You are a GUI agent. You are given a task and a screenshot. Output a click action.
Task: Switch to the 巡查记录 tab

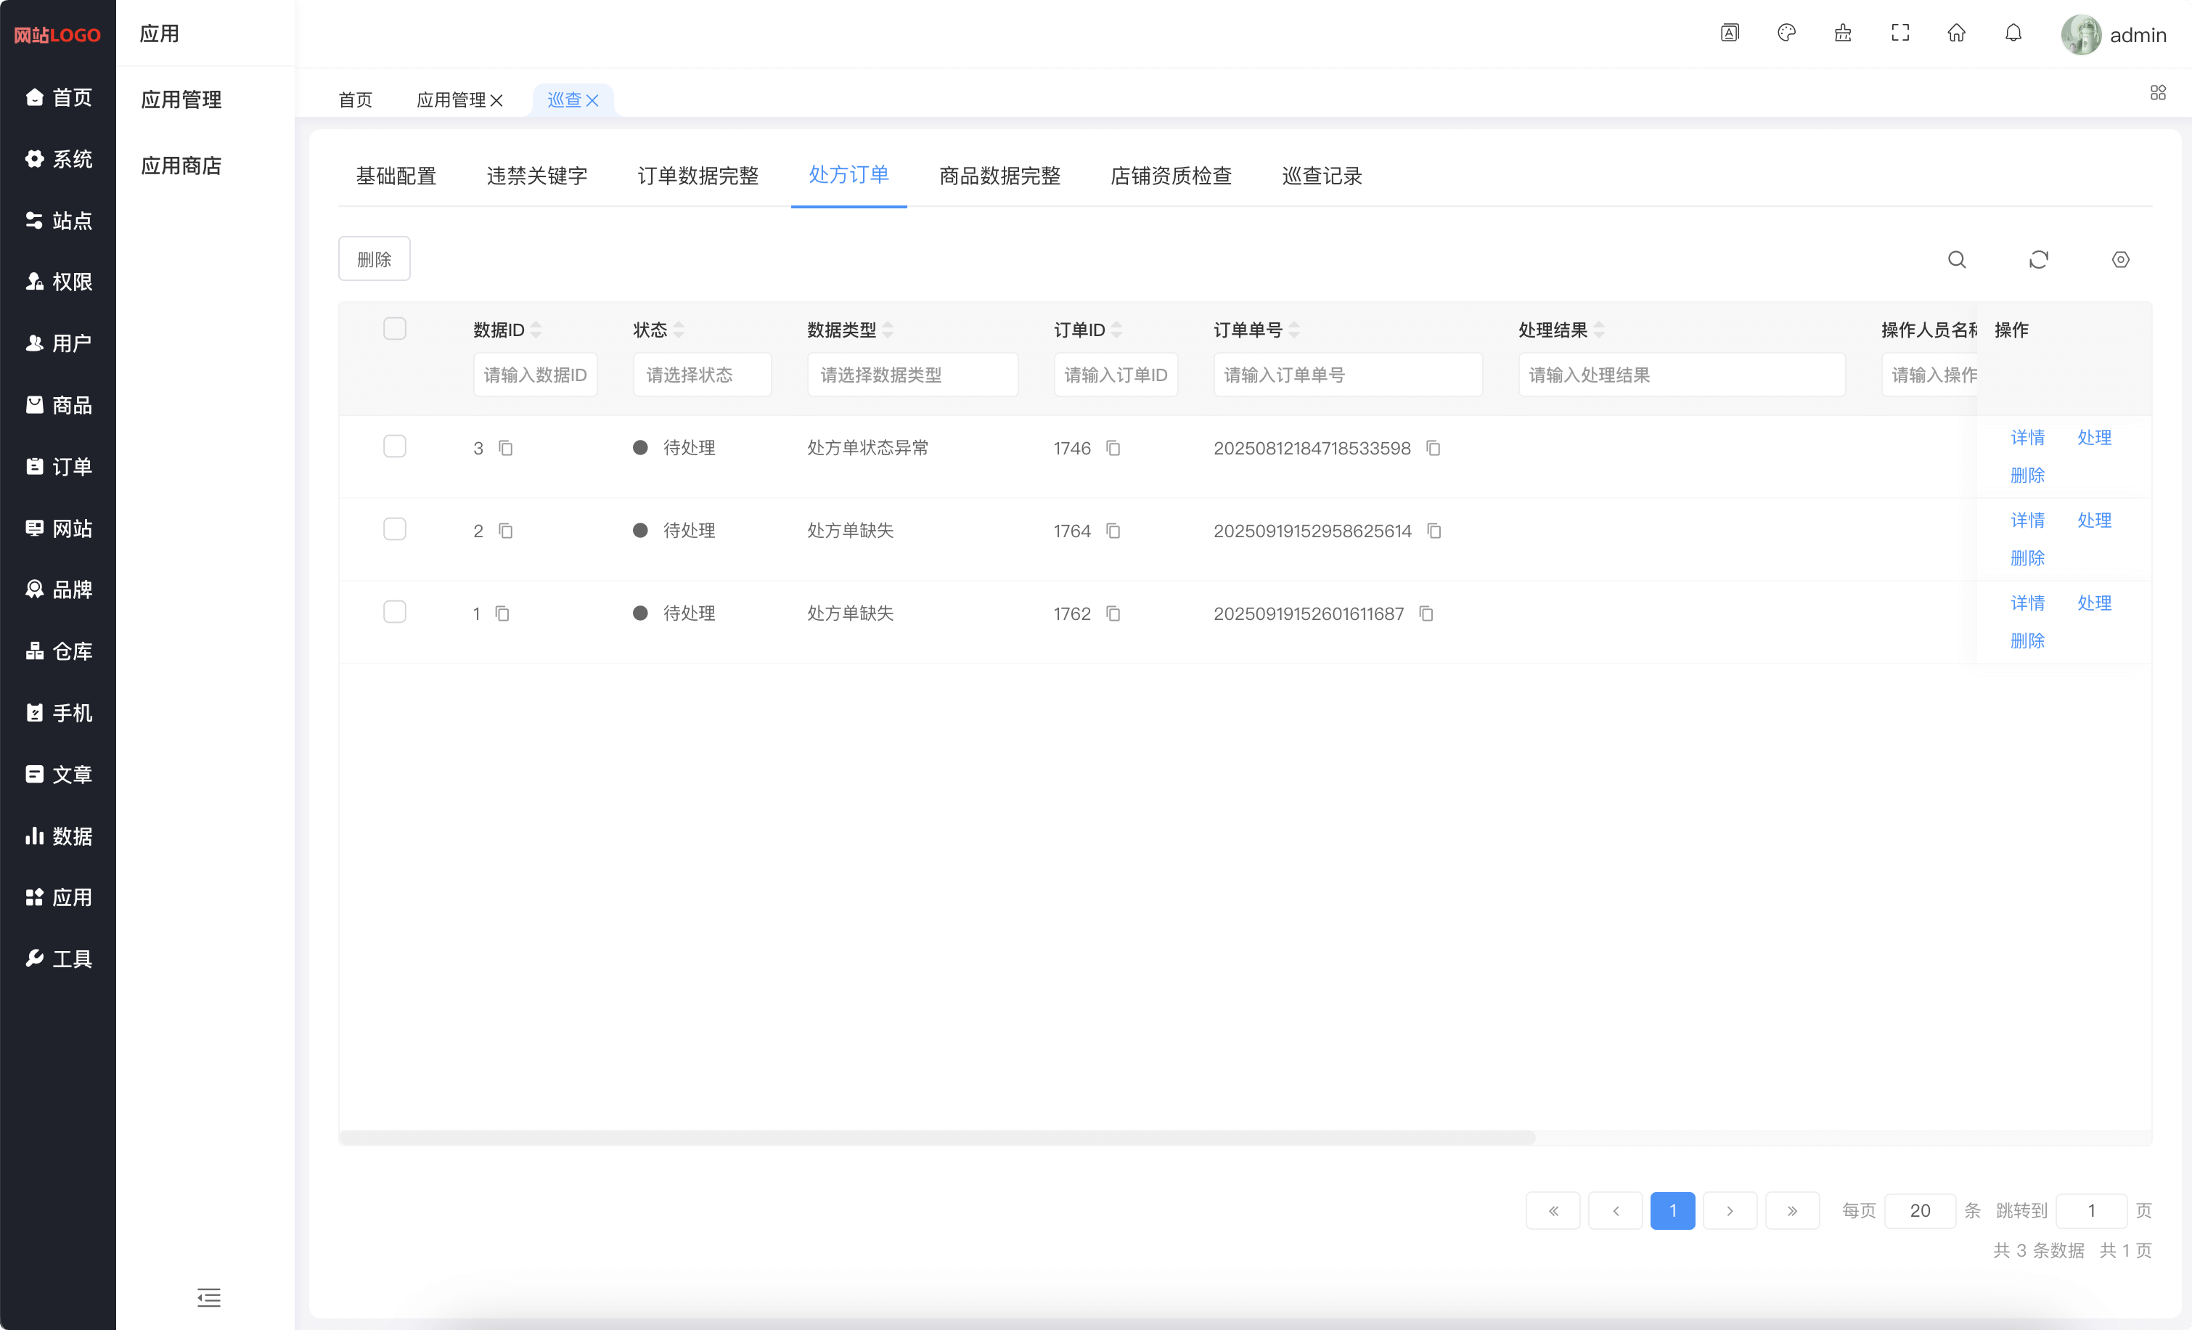coord(1321,176)
